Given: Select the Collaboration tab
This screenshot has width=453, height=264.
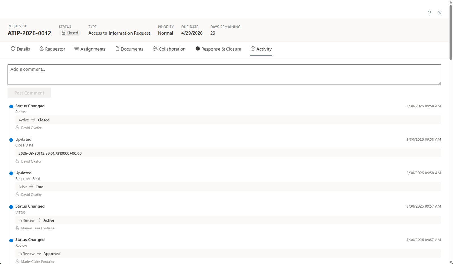Looking at the screenshot, I should [169, 49].
